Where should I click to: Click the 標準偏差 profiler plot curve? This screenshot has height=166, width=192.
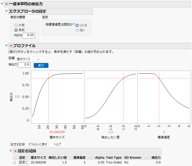point(164,97)
